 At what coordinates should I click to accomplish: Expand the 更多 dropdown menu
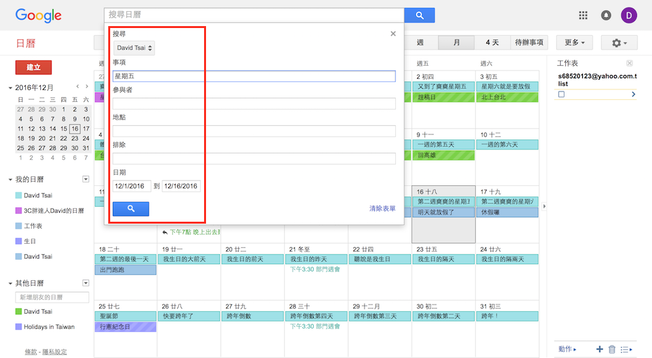point(574,42)
